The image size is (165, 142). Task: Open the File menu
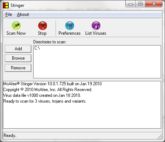9,14
